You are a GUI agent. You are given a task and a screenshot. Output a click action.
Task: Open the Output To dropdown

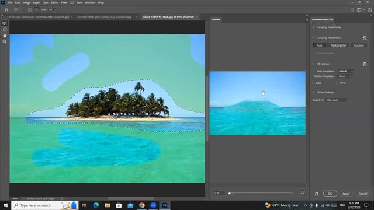337,100
